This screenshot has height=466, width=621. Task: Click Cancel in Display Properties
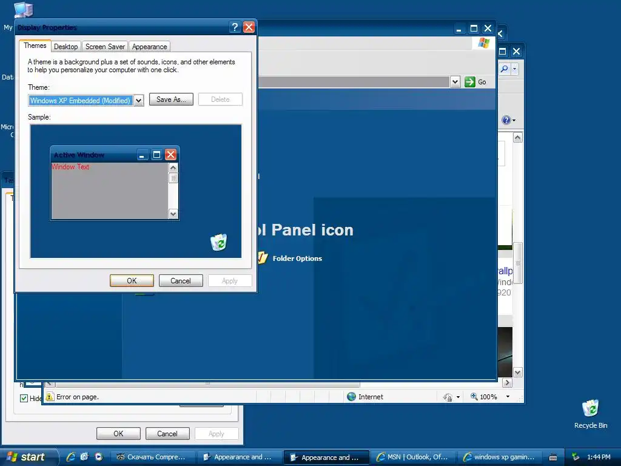click(x=181, y=280)
